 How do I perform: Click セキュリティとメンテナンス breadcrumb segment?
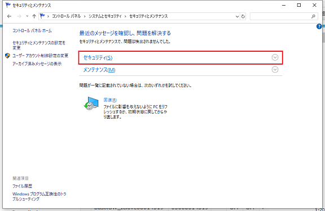pyautogui.click(x=148, y=16)
